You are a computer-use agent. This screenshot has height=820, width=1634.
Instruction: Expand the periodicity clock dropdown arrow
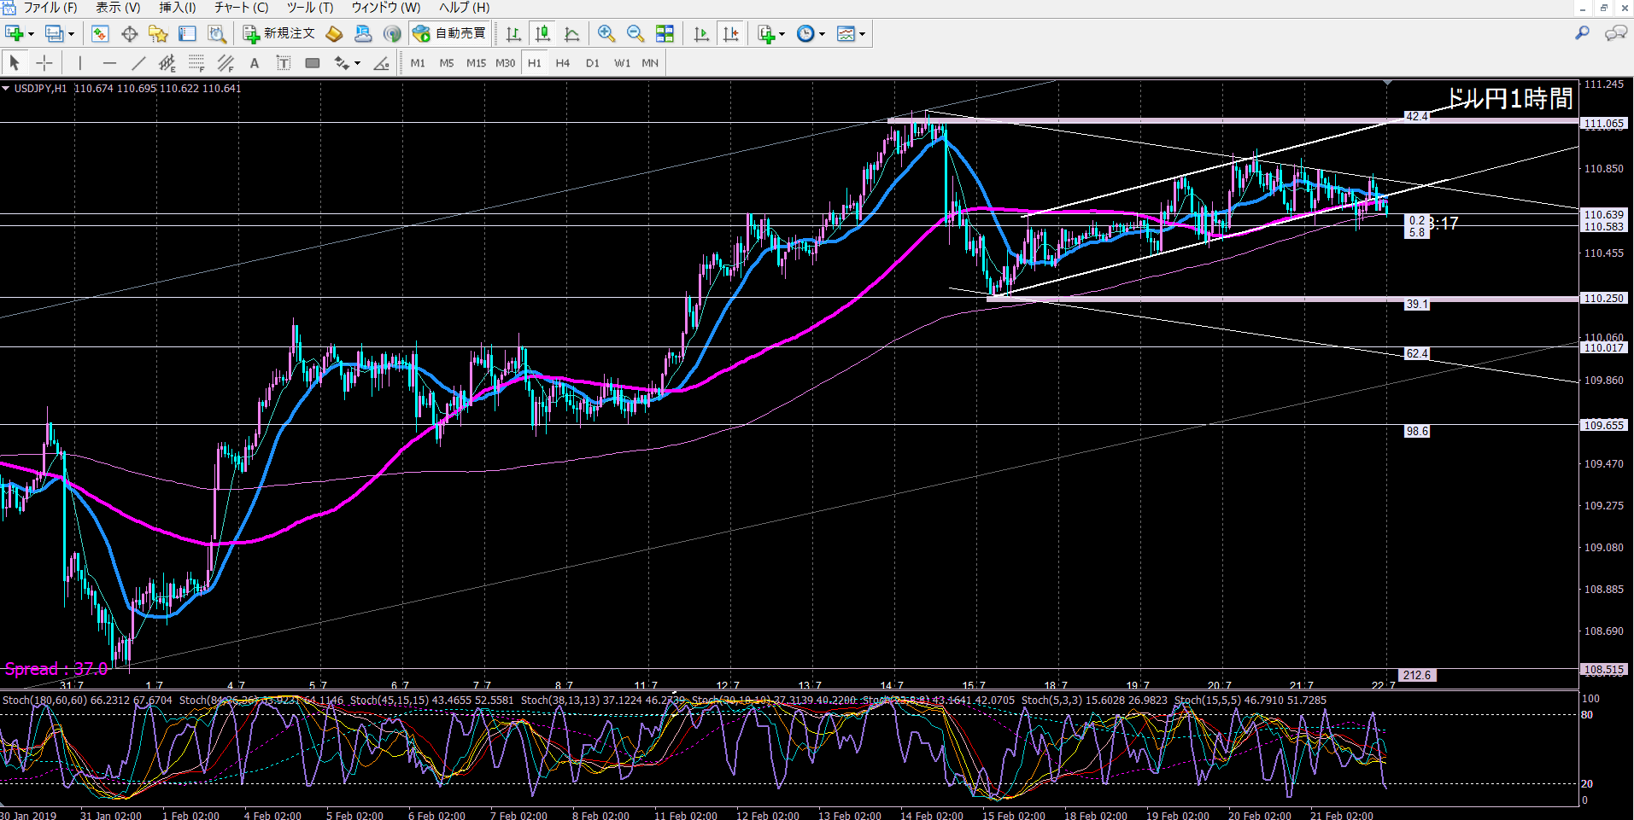pos(822,34)
